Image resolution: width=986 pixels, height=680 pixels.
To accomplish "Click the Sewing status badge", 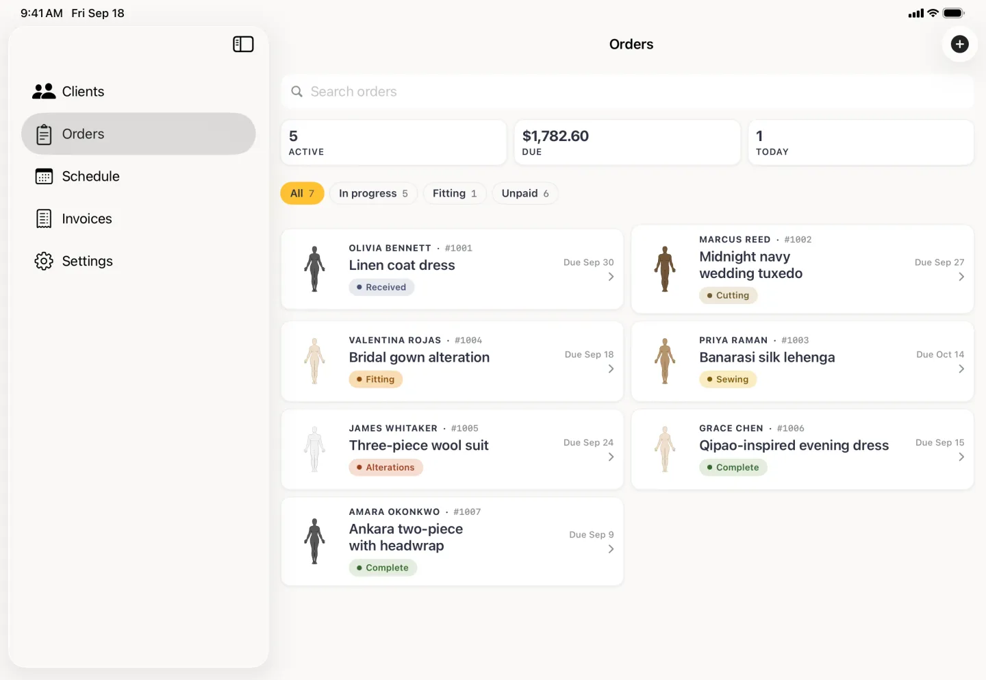I will [x=728, y=379].
